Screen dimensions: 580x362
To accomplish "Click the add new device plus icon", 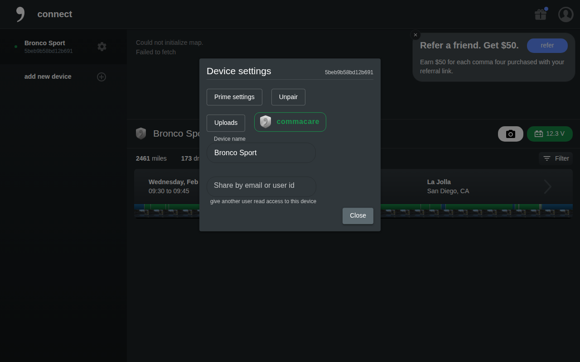I will [x=101, y=77].
